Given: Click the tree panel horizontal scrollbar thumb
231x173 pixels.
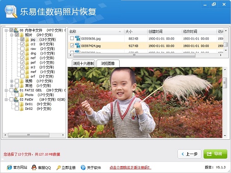Looking at the screenshot, I should click(x=29, y=135).
